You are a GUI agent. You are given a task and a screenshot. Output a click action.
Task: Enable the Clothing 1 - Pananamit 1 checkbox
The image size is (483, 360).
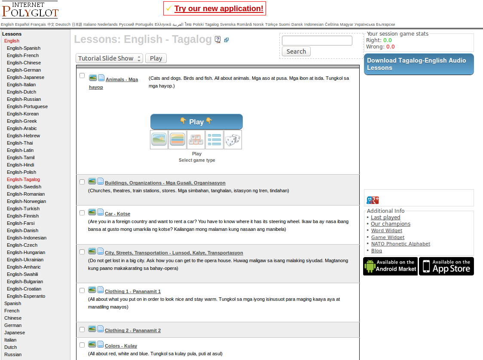click(82, 290)
